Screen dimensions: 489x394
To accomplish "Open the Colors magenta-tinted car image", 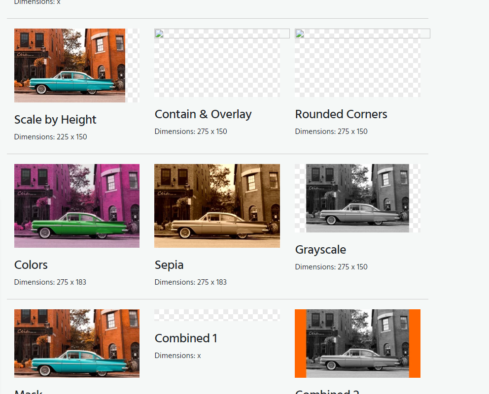I will [77, 206].
